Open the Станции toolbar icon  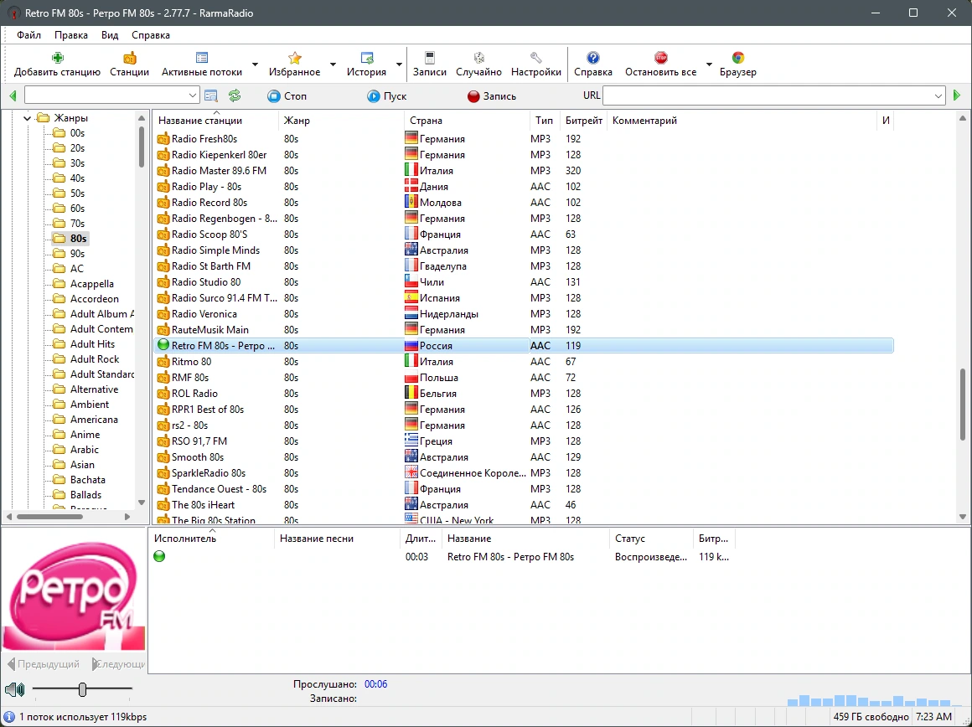(130, 59)
